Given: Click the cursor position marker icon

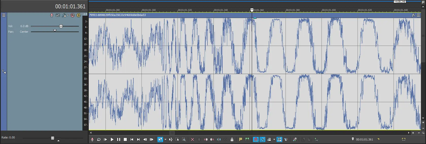Looking at the screenshot, I should tap(353, 139).
